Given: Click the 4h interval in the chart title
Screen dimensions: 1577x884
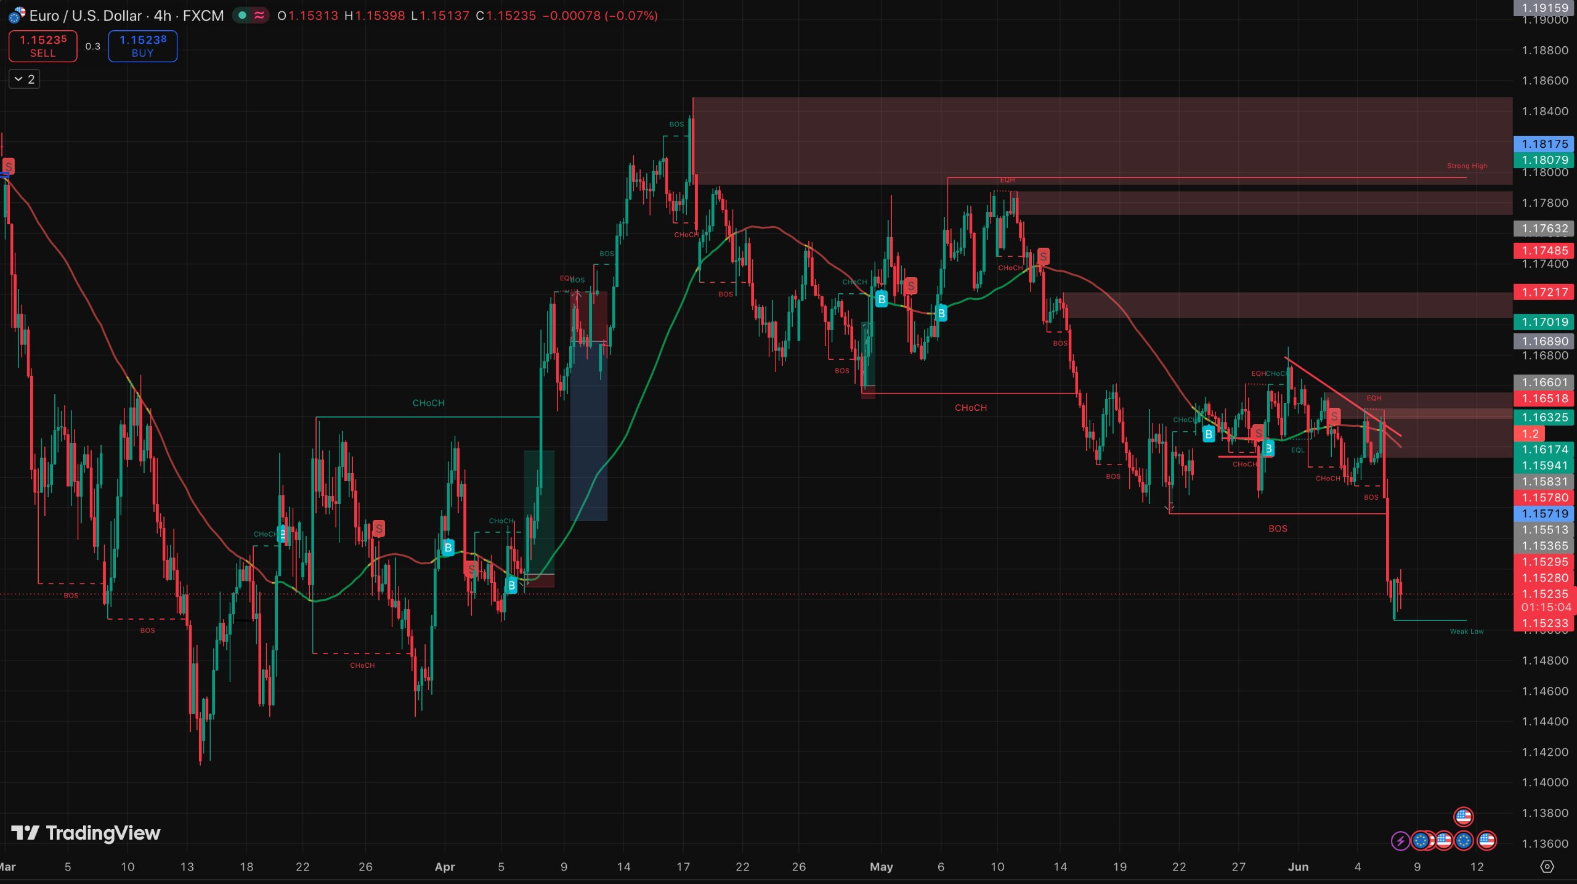Looking at the screenshot, I should pyautogui.click(x=163, y=15).
